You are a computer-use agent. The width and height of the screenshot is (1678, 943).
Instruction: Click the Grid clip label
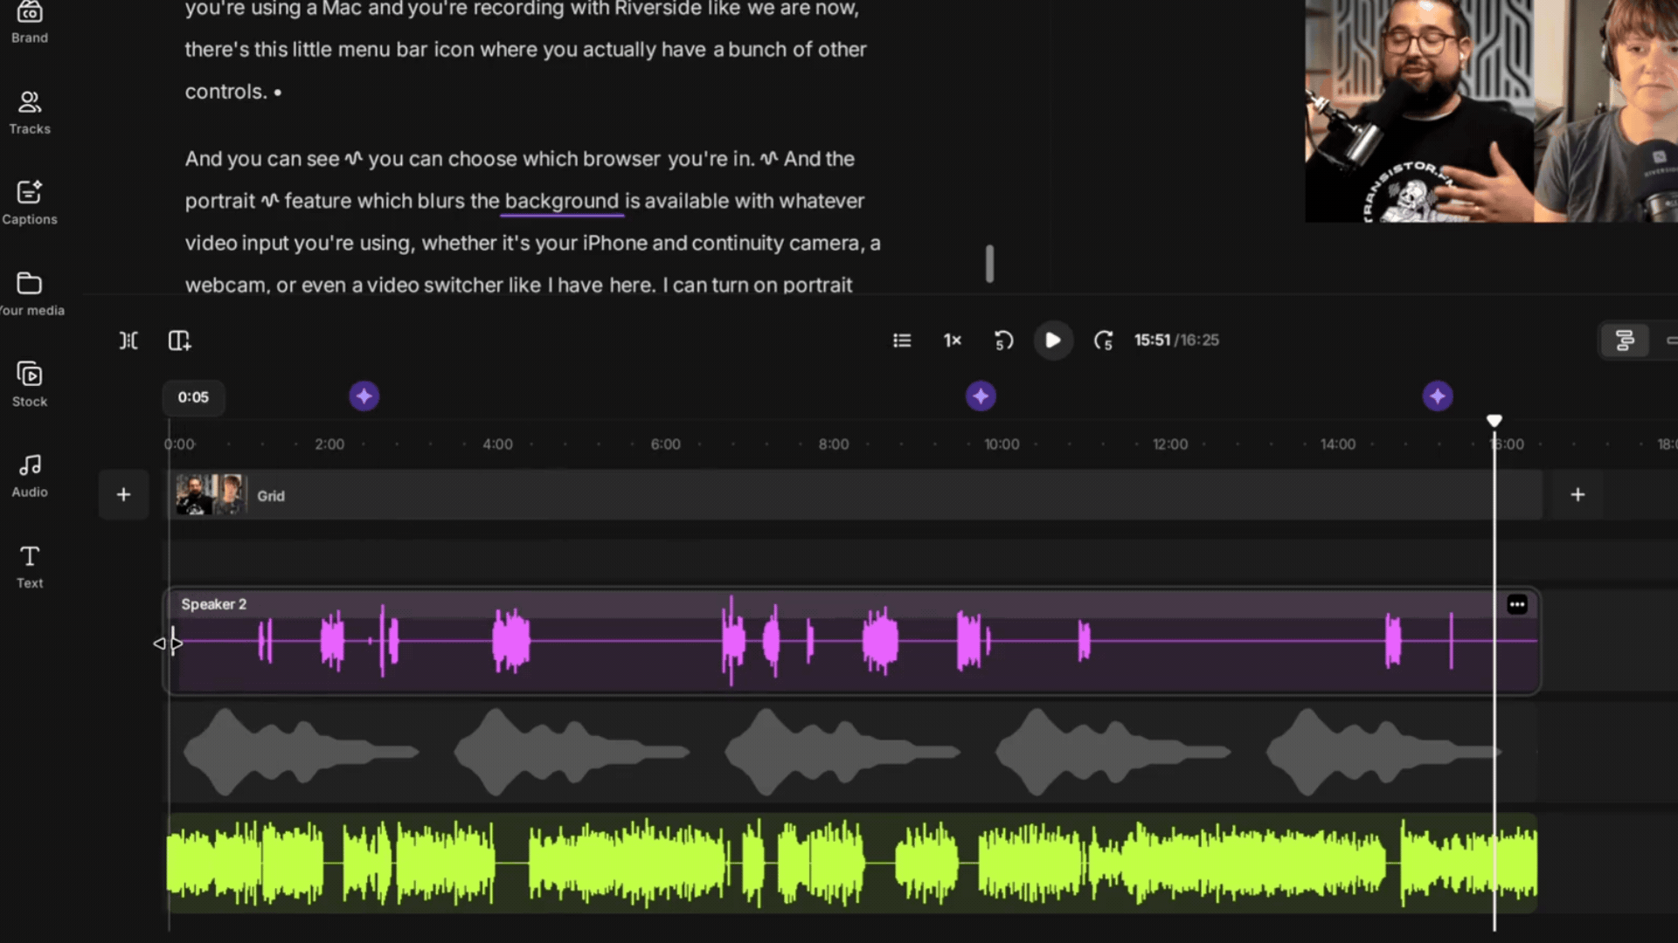(x=271, y=496)
